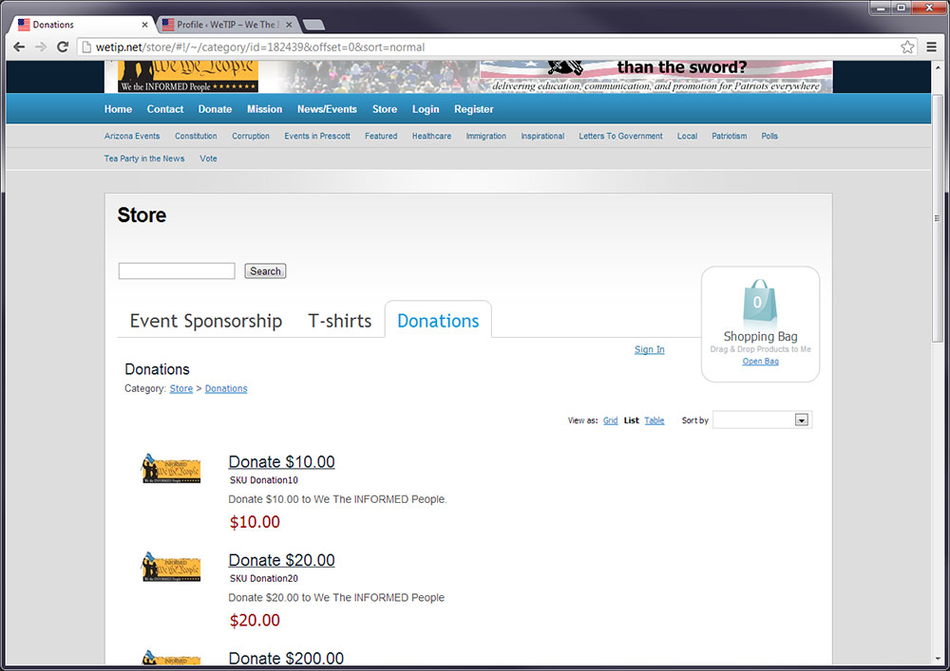
Task: Switch to the Profile WeTIP browser tab
Action: click(x=227, y=25)
